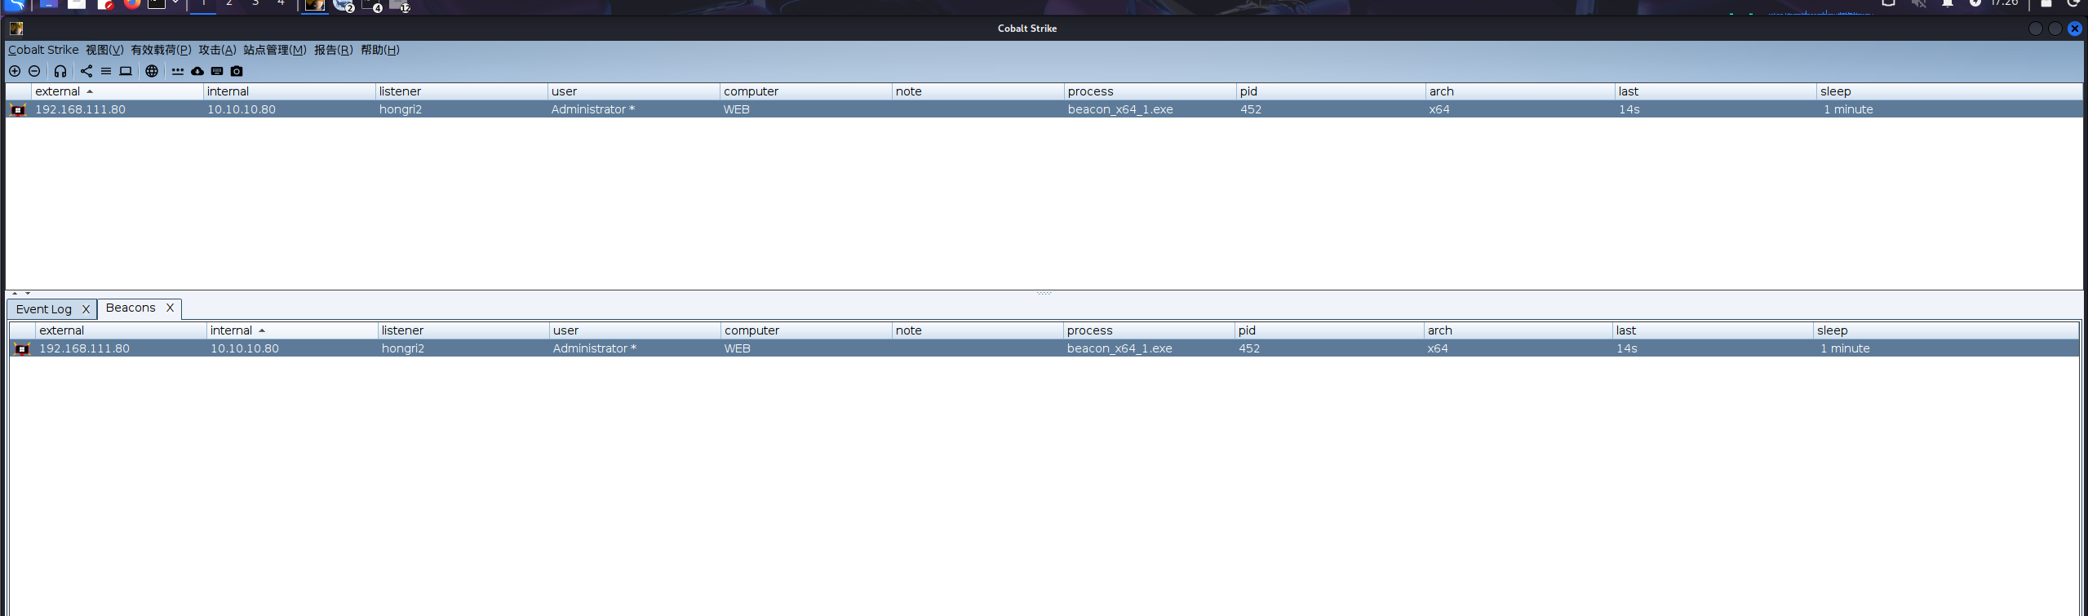
Task: Open Kali application menu icon
Action: pyautogui.click(x=16, y=4)
